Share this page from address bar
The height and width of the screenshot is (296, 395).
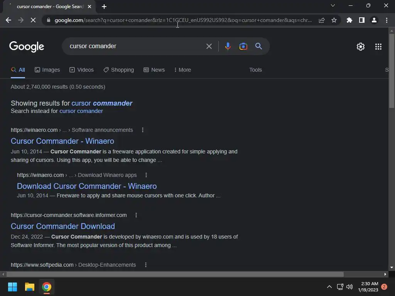pos(322,20)
